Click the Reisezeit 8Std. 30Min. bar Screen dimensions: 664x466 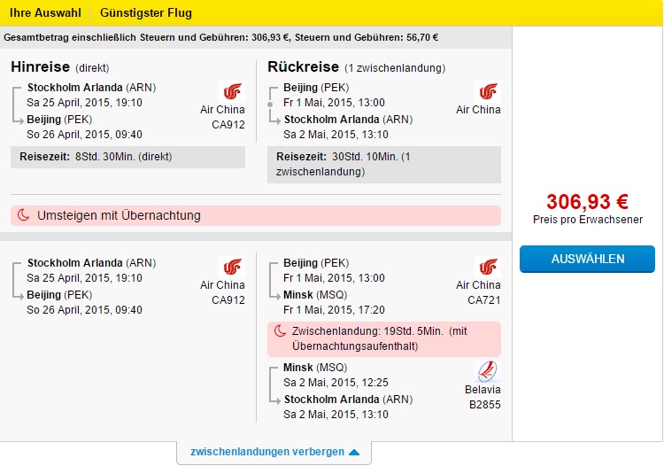click(x=127, y=157)
